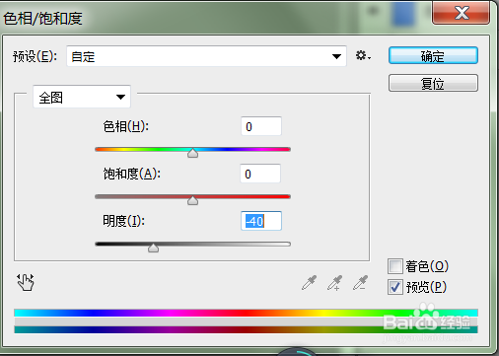Click the 明度(I) label
Image resolution: width=499 pixels, height=356 pixels.
tap(123, 221)
